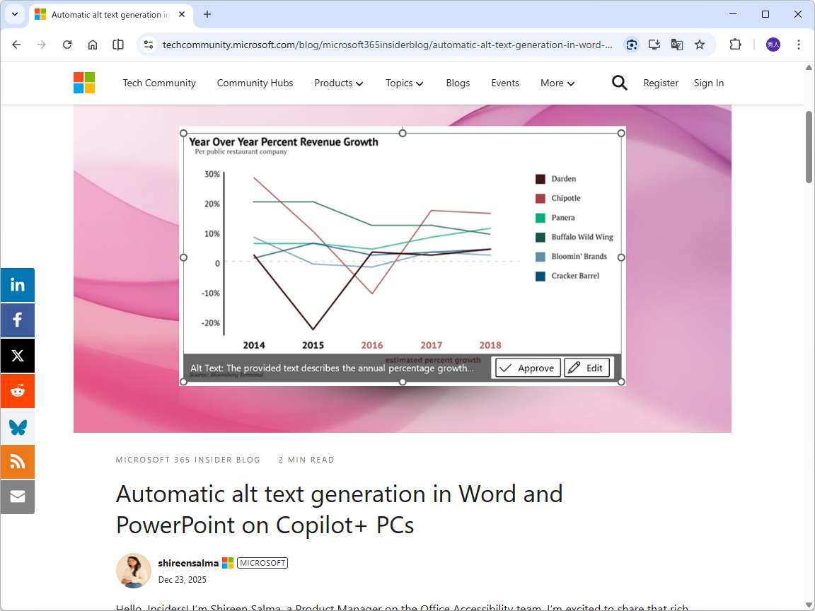Click the 'Cracker Barrel' legend label
815x611 pixels.
pyautogui.click(x=575, y=276)
